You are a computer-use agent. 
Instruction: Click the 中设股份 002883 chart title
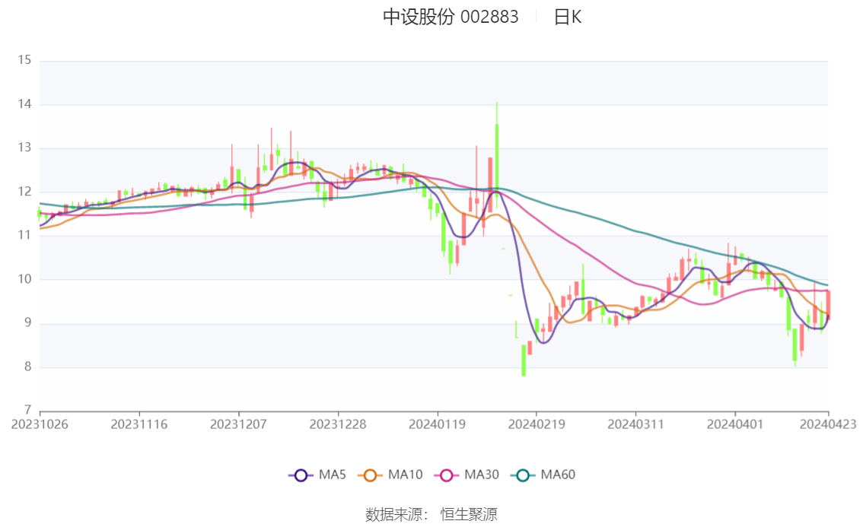coord(451,17)
